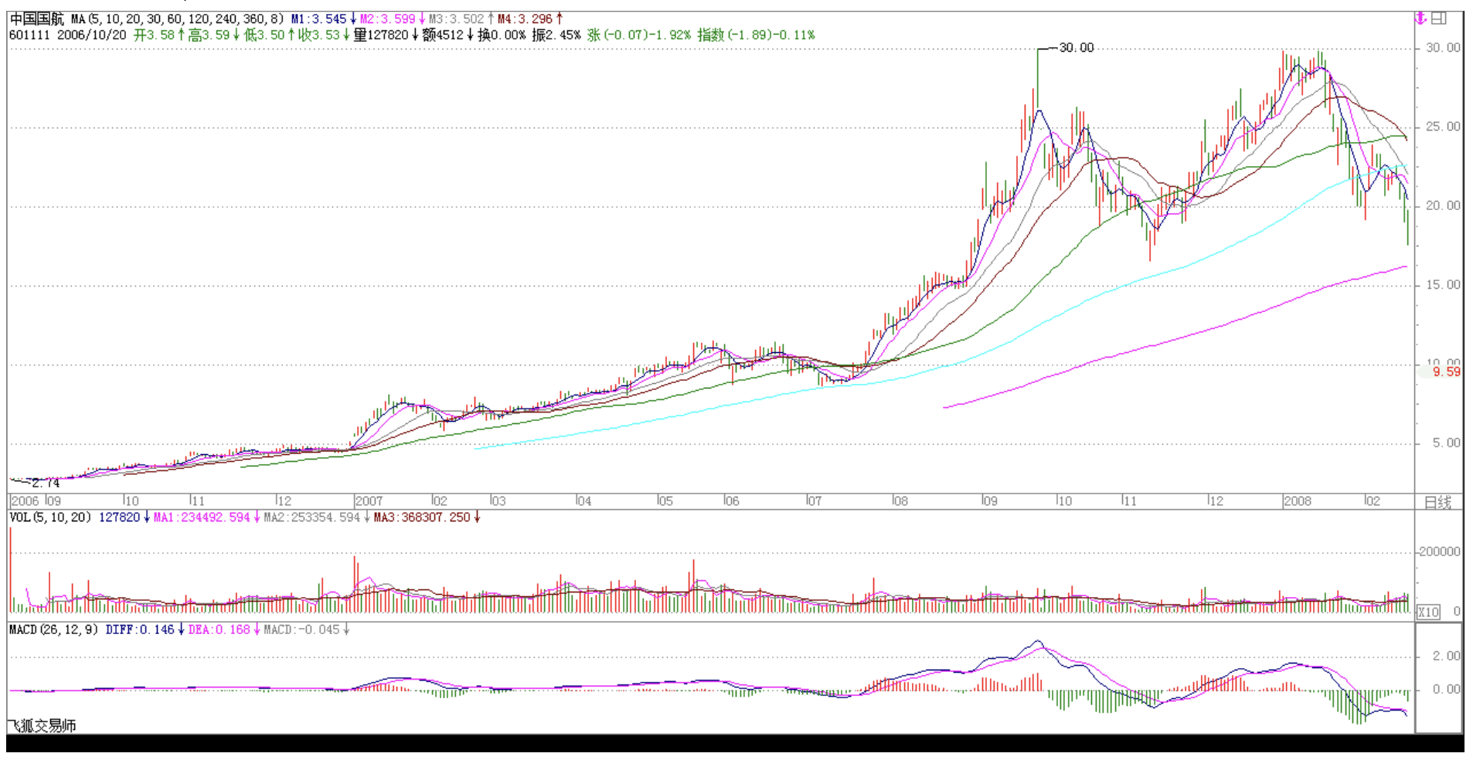Click the stock code 601111
Image resolution: width=1473 pixels, height=760 pixels.
coord(29,36)
